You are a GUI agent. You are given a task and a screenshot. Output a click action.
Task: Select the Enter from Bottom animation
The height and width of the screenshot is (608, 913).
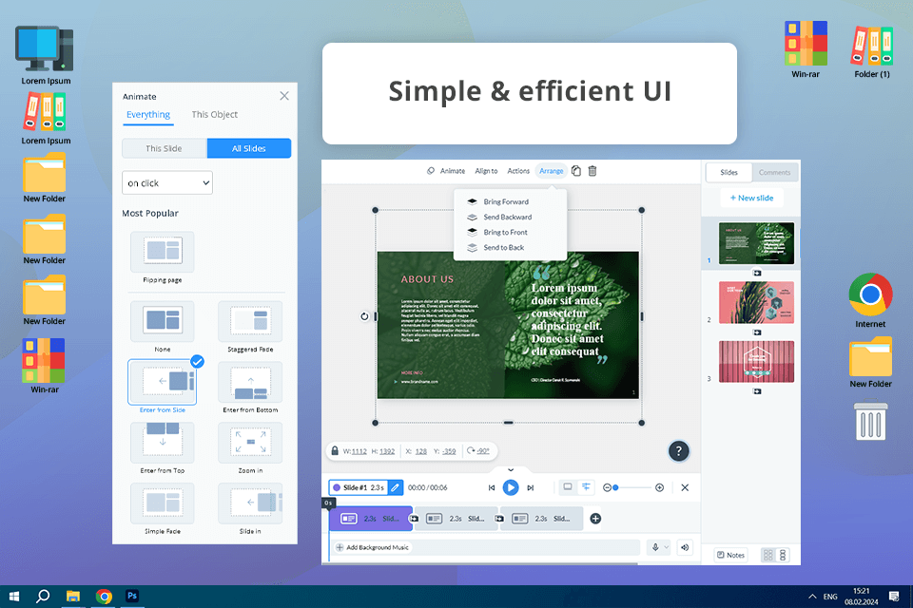pyautogui.click(x=250, y=382)
